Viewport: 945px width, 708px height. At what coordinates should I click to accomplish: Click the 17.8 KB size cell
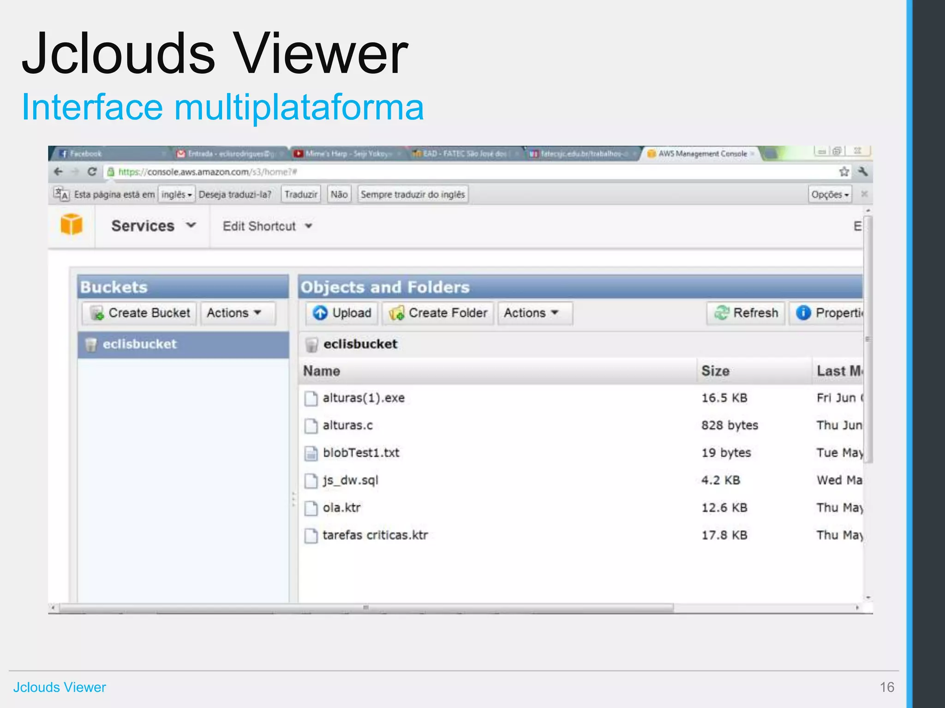coord(724,536)
